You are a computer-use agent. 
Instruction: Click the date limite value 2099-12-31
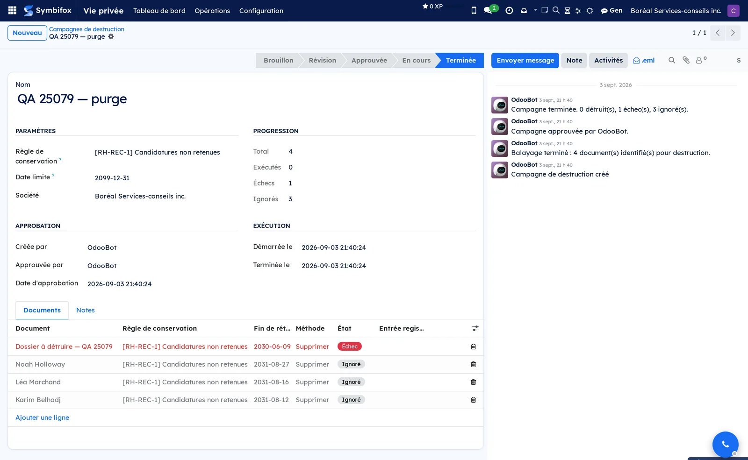pyautogui.click(x=112, y=178)
